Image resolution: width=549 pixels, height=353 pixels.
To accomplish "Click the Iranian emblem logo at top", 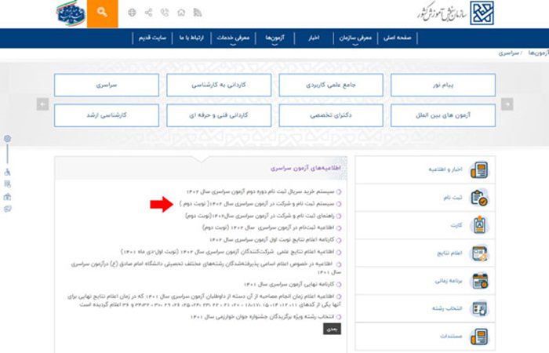I will (71, 13).
